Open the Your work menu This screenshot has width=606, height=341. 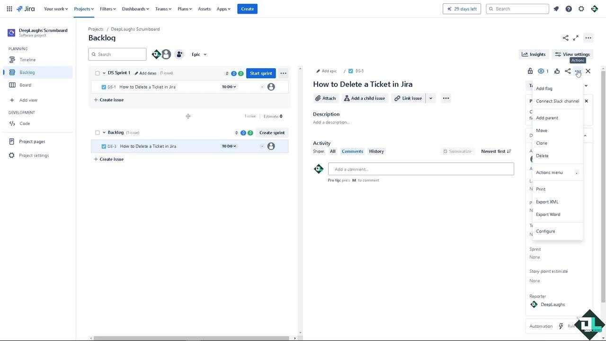[x=56, y=9]
